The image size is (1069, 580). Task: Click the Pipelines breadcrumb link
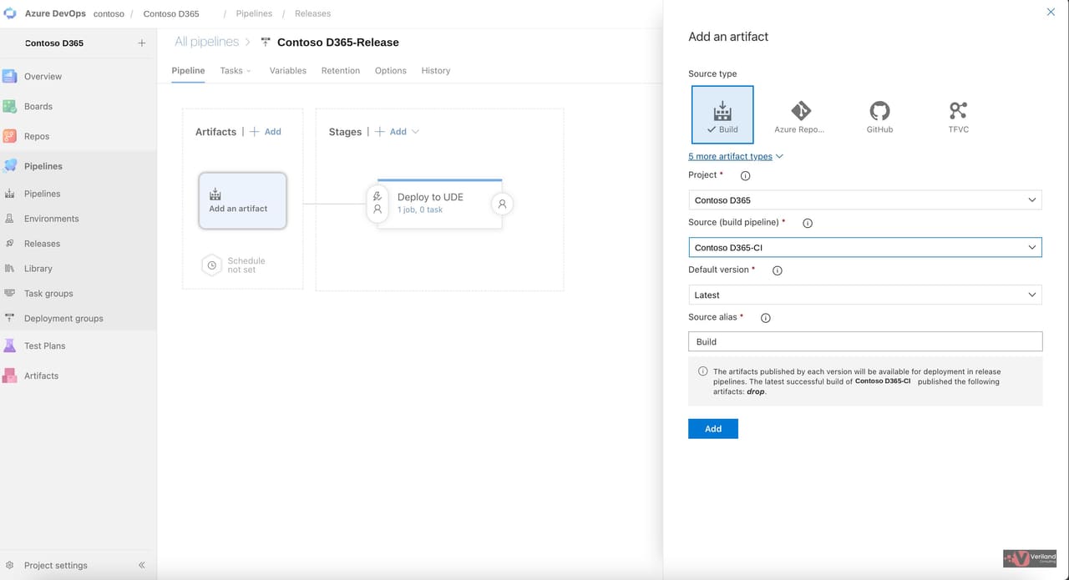click(x=254, y=13)
